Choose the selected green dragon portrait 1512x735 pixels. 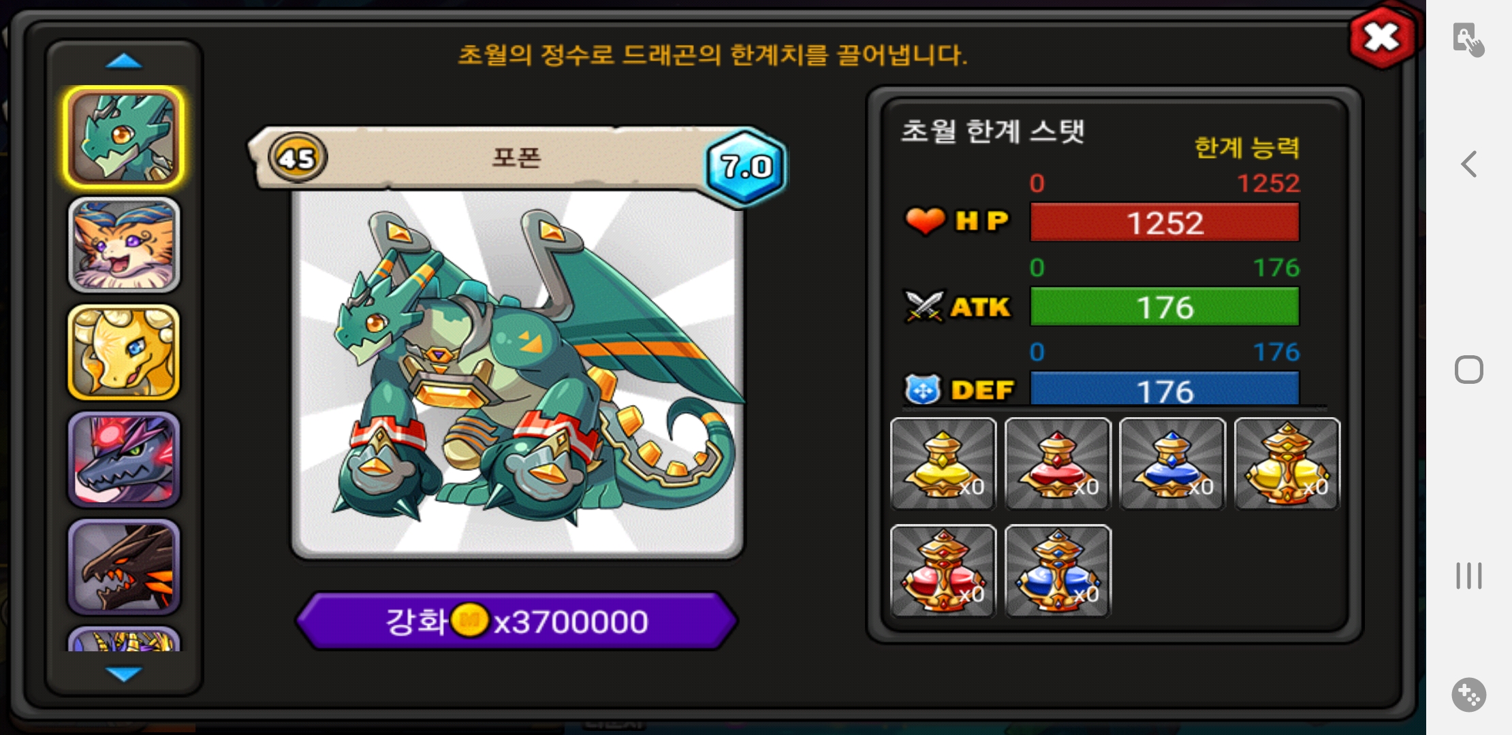pyautogui.click(x=124, y=137)
